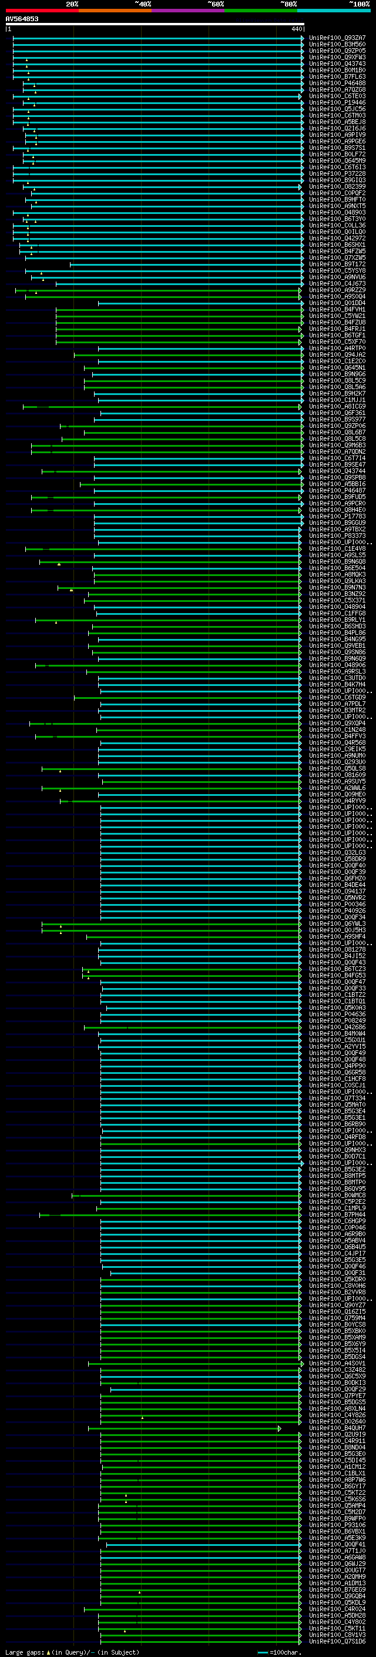Viewport: 376px width, 1657px height.
Task: Click the UniRef100_Q7S1D6 label
Action: click(337, 1642)
